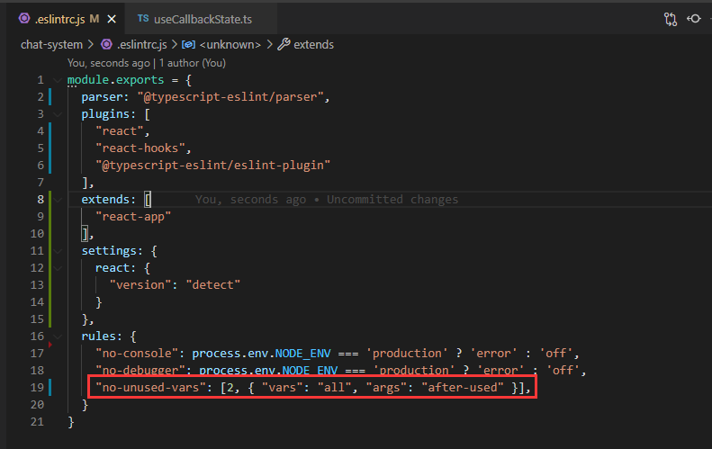Screen dimensions: 712x449
Task: Click the "@typescript-eslint/eslint-plugin" string
Action: pos(213,166)
